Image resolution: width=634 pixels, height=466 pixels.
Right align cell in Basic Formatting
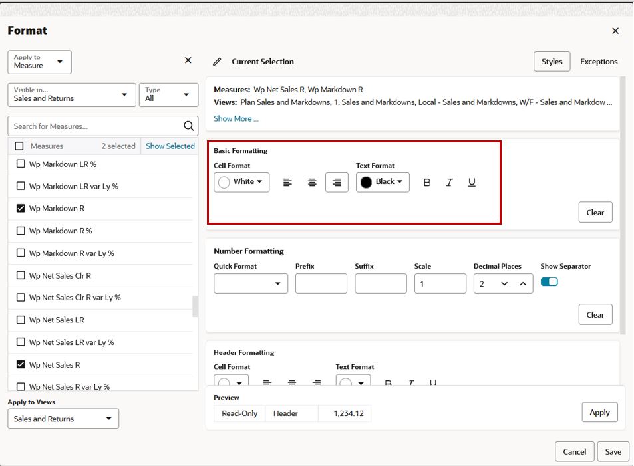337,183
